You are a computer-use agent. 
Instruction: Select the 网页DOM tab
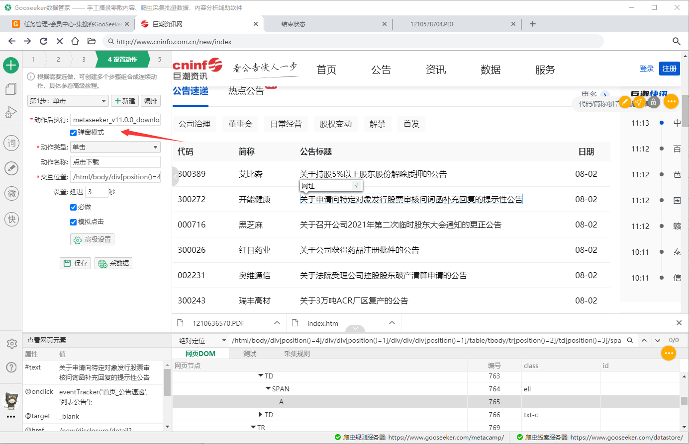(200, 354)
